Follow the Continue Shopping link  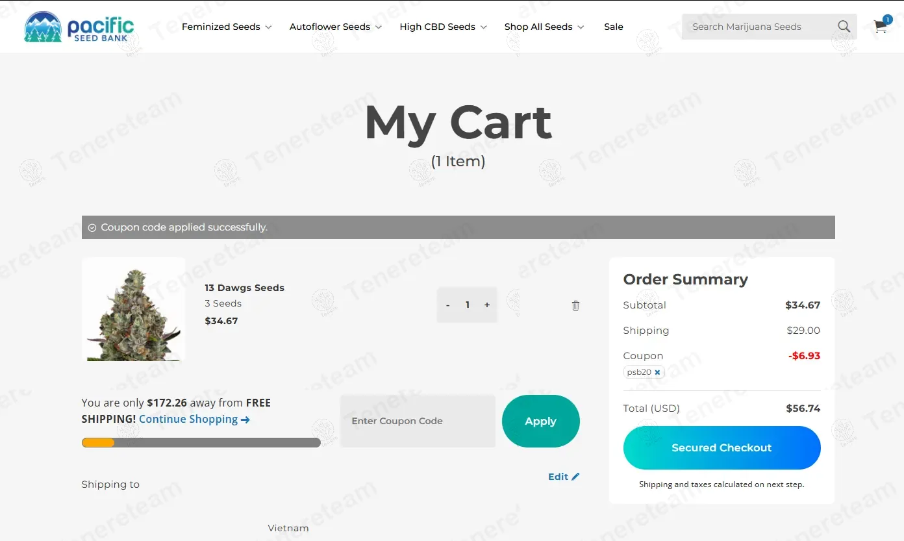tap(195, 419)
